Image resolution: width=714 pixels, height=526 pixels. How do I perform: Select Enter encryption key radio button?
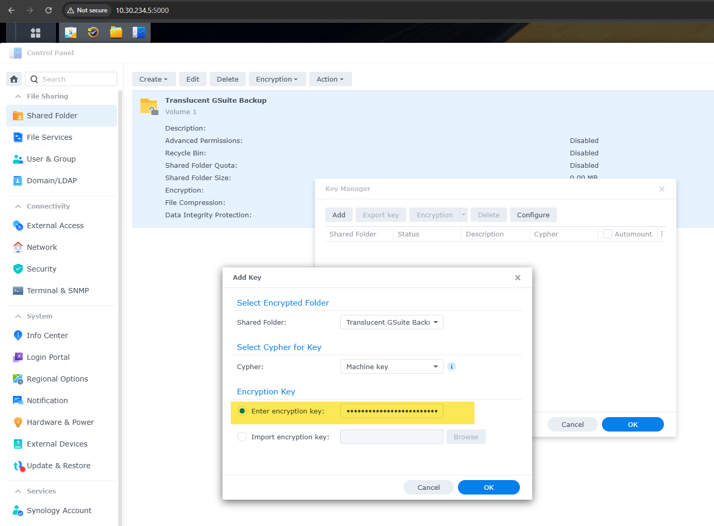point(242,411)
